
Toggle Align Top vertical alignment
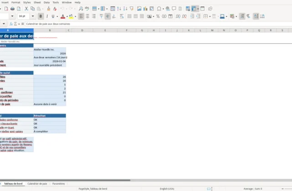point(101,16)
